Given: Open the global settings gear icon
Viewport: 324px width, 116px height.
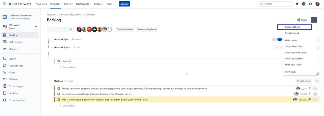Looking at the screenshot, I should coord(310,4).
